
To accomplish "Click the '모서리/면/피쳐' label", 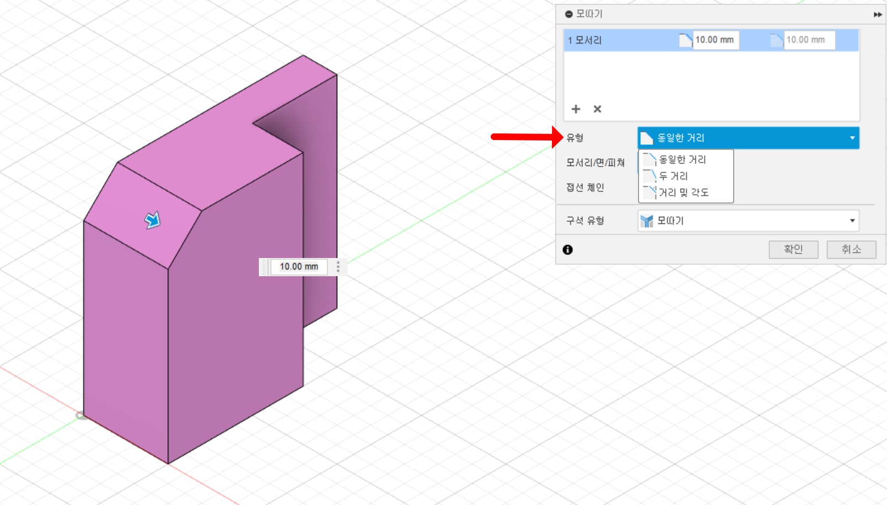I will click(x=596, y=163).
